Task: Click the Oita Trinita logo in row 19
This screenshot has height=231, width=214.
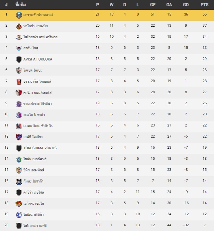Action: (x=19, y=215)
